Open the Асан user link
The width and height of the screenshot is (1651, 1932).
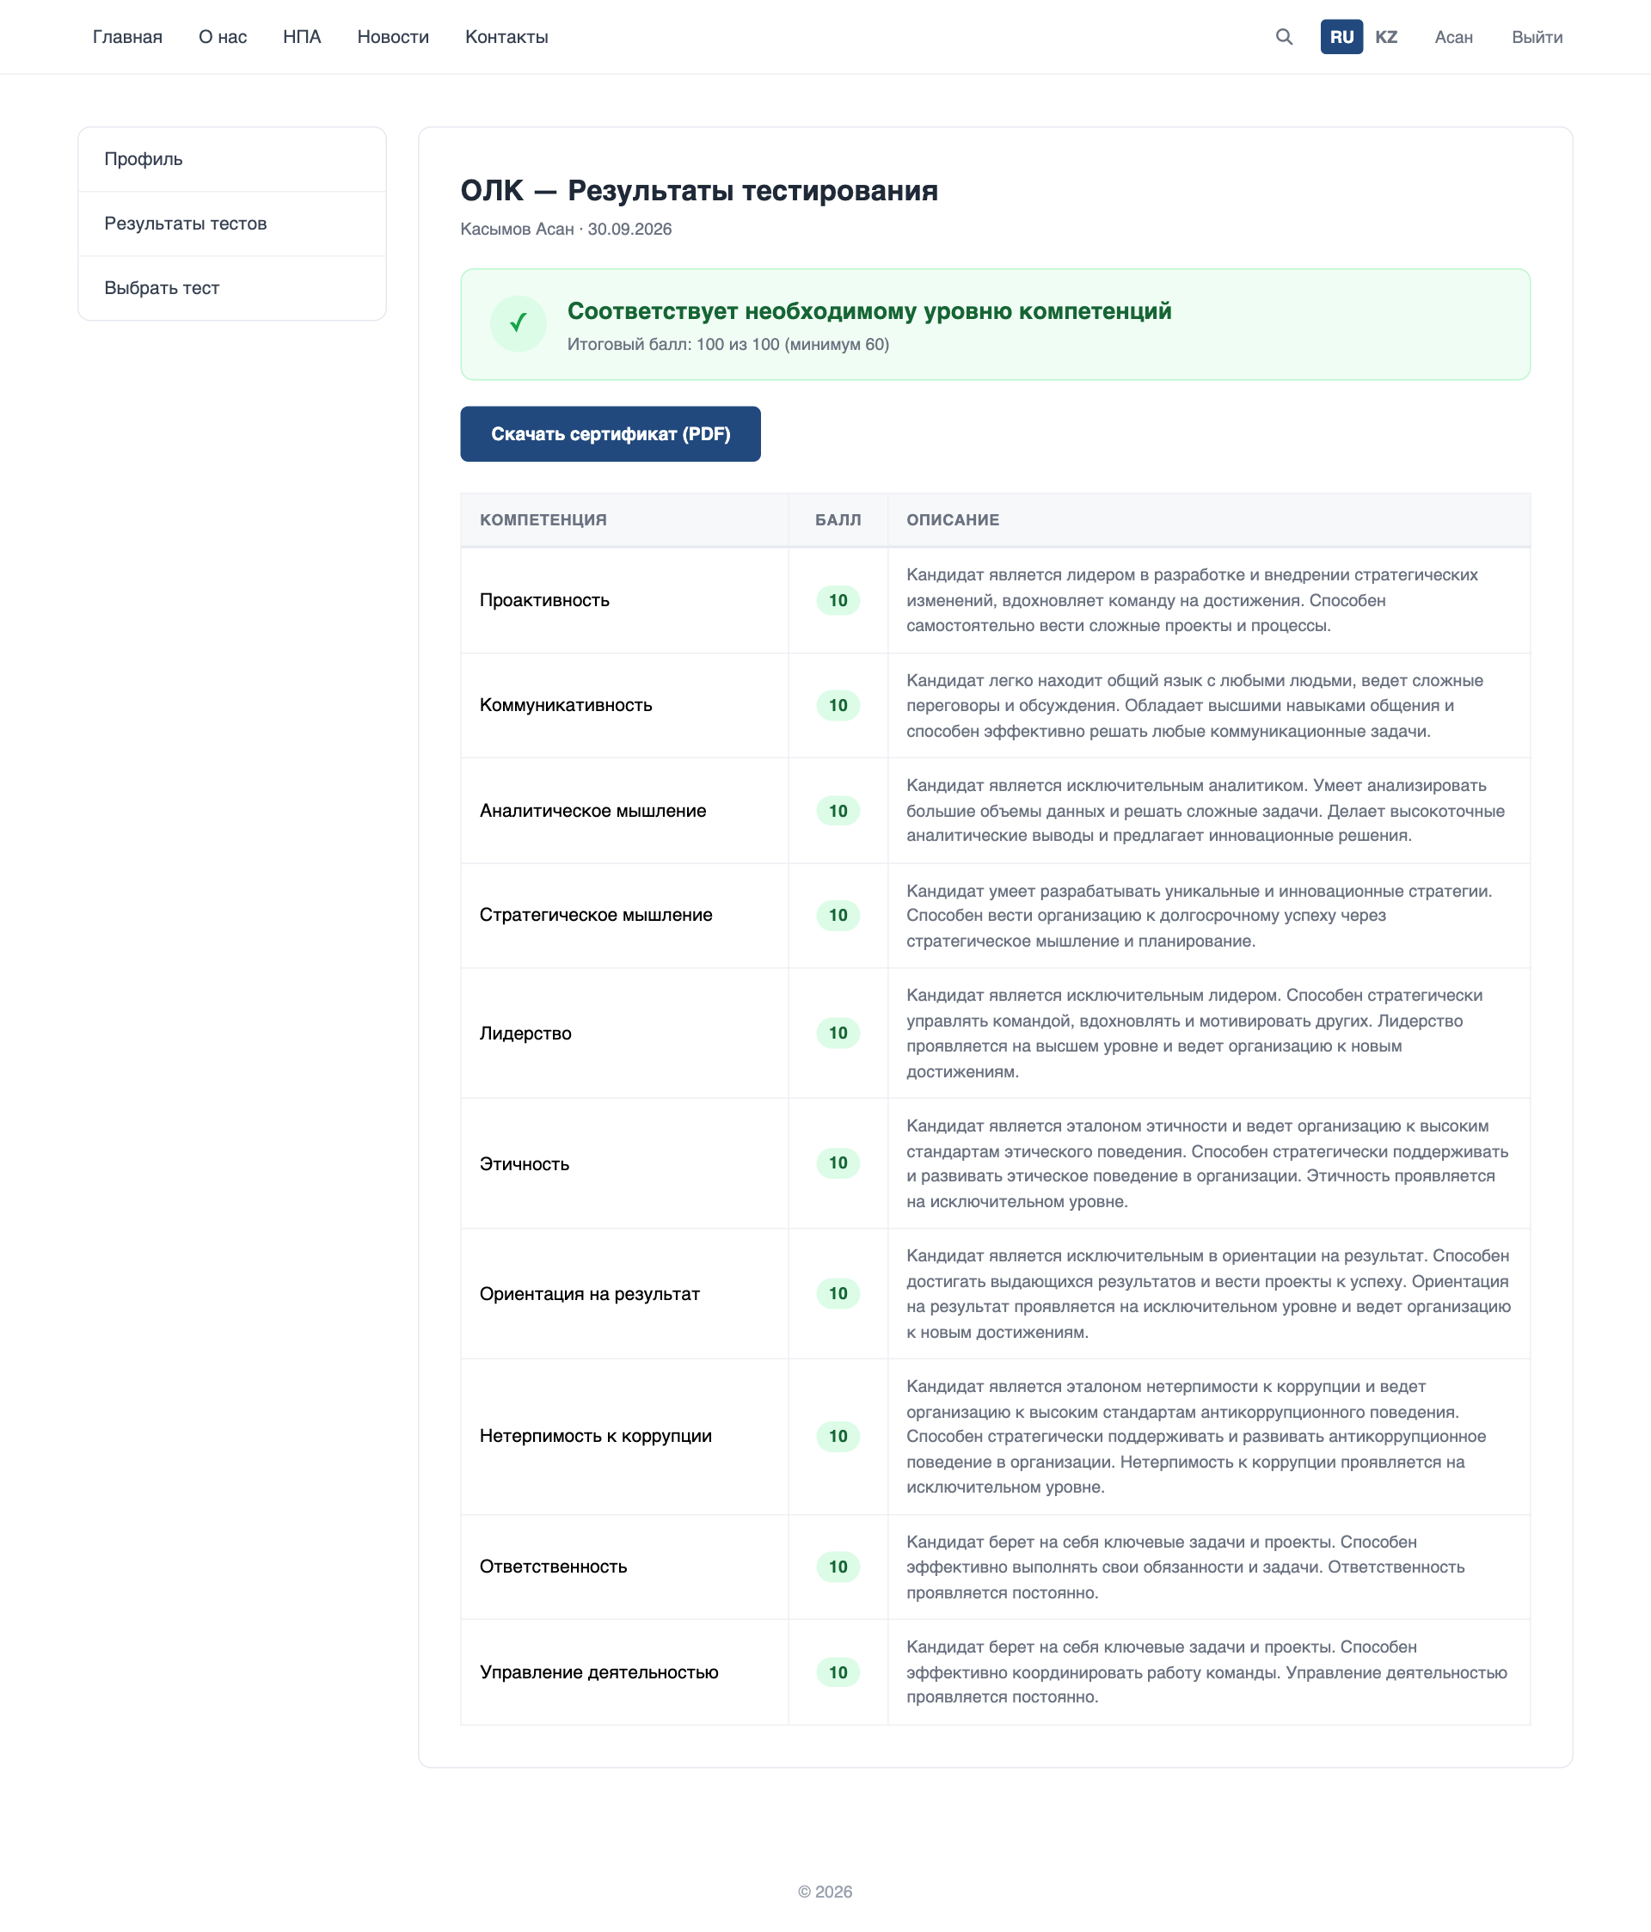pyautogui.click(x=1453, y=37)
